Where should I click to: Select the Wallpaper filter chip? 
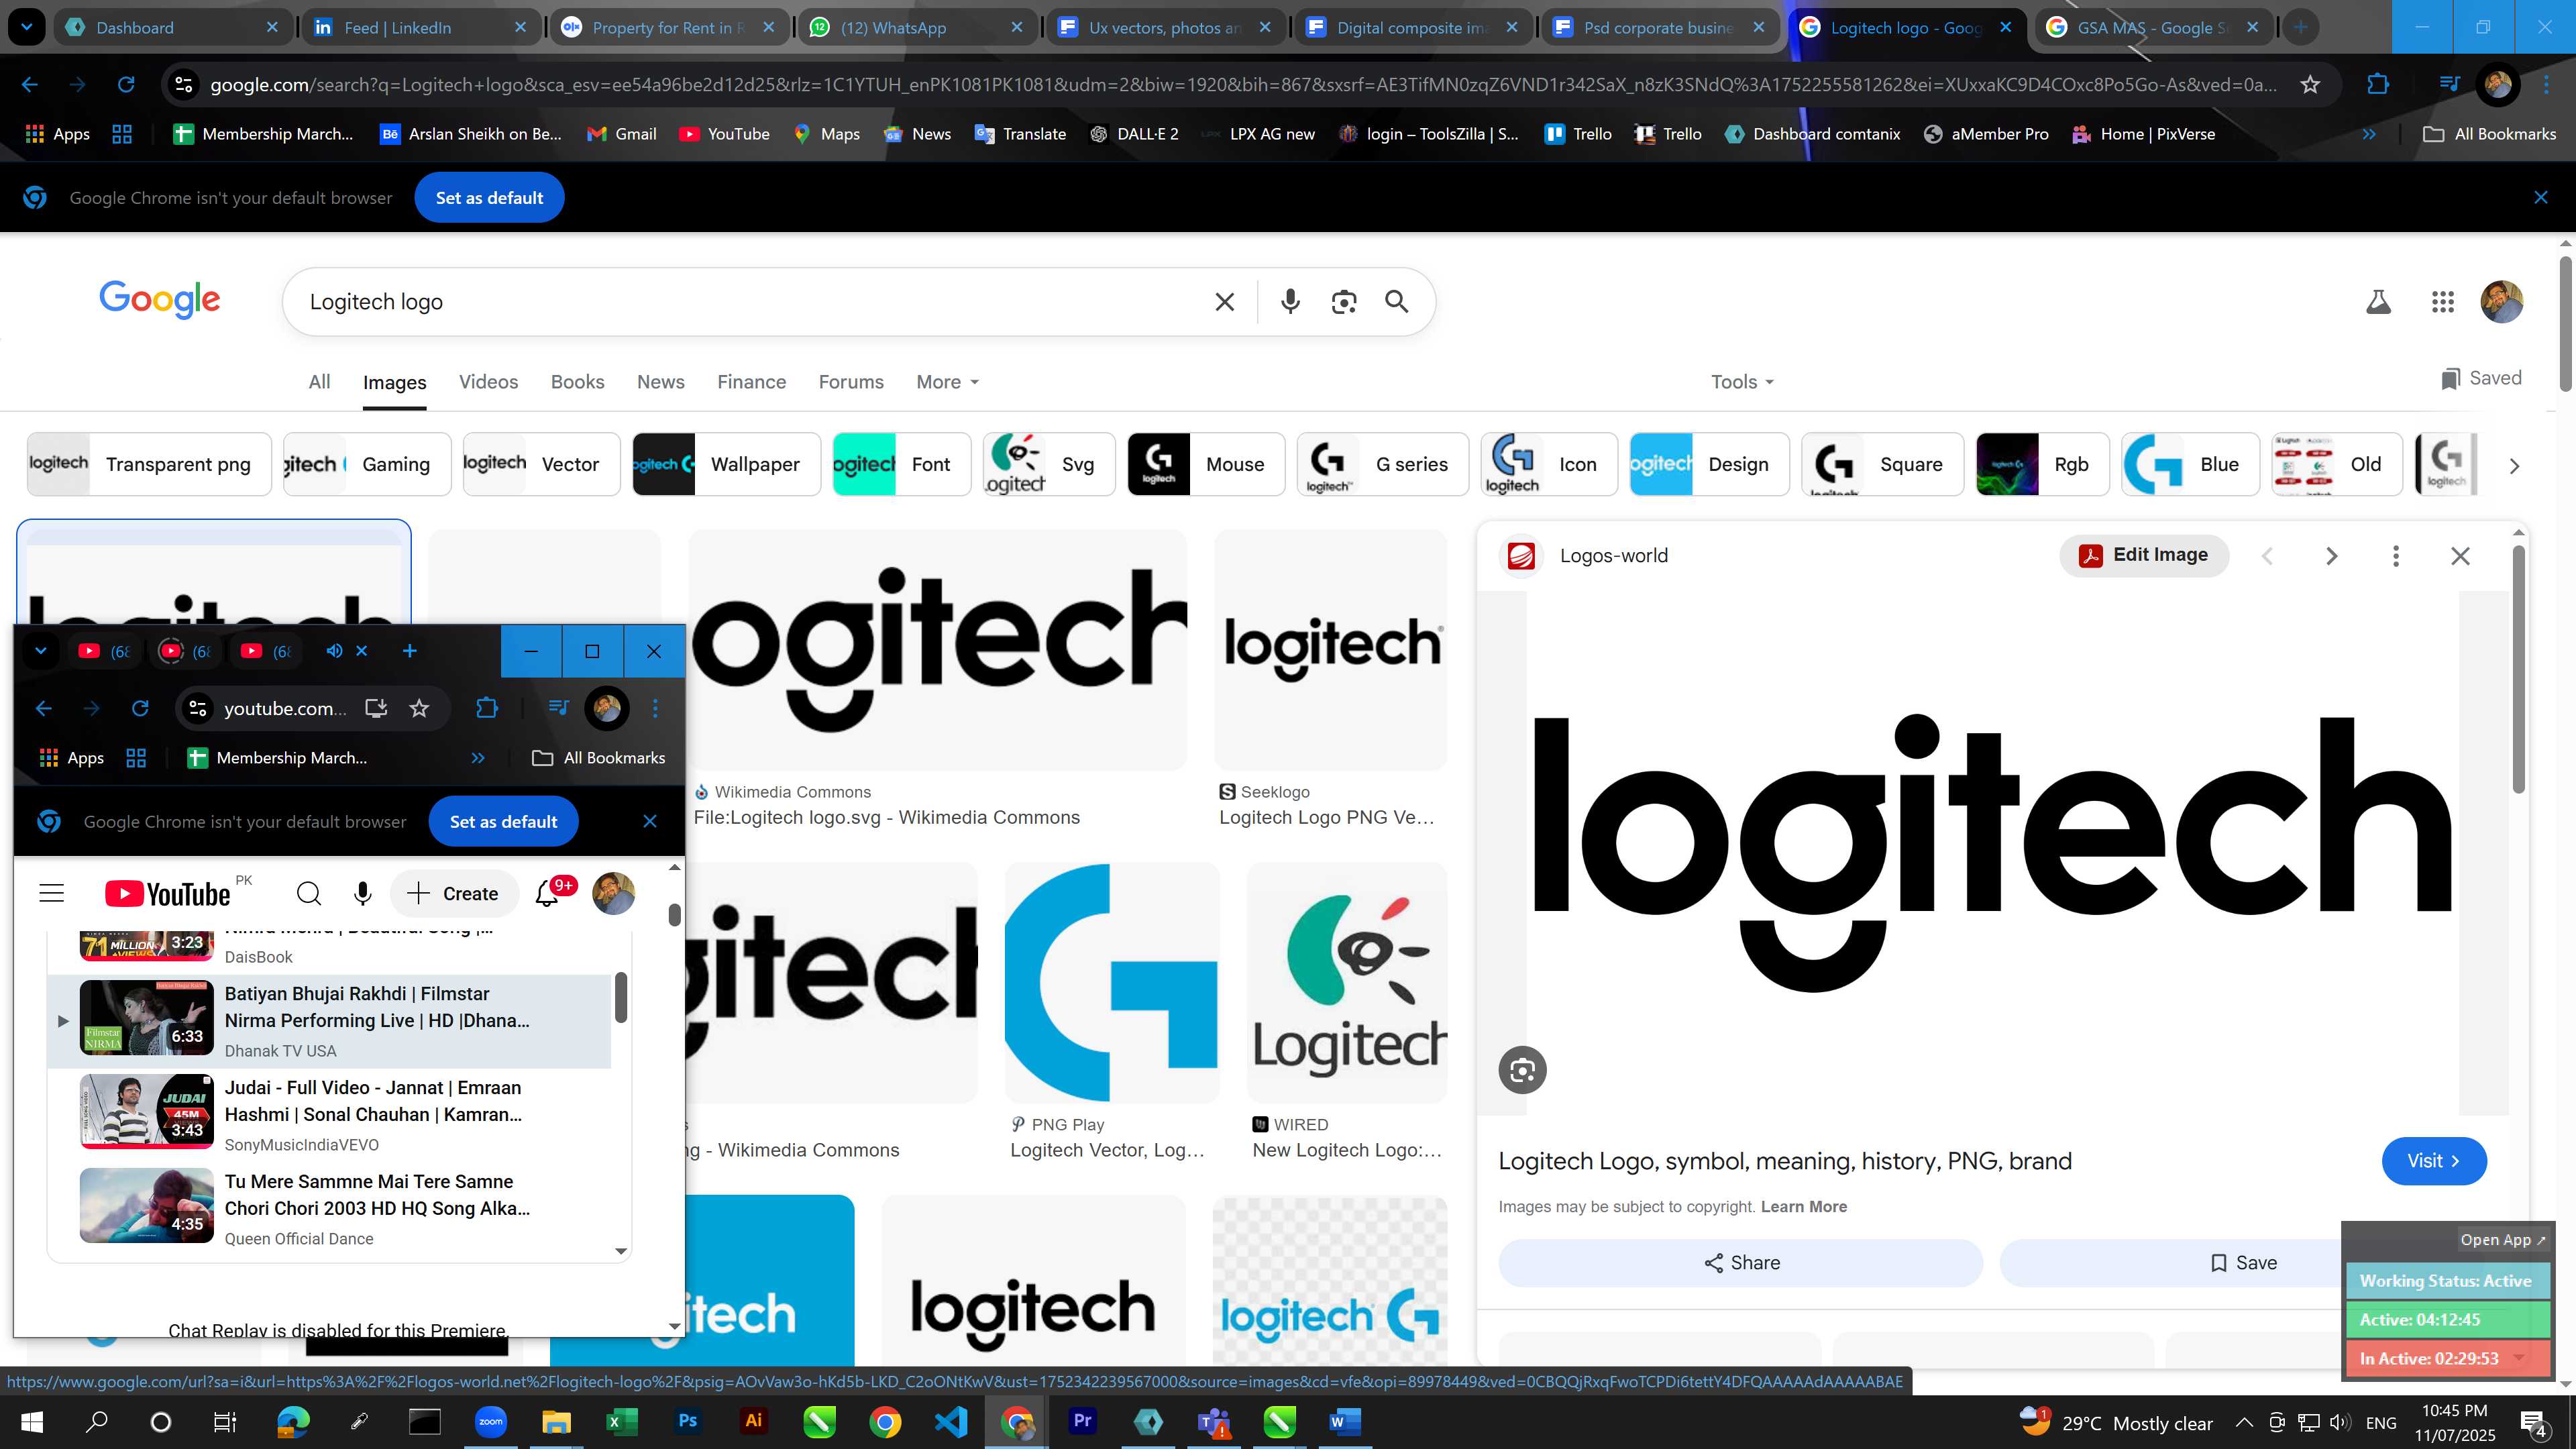(726, 464)
